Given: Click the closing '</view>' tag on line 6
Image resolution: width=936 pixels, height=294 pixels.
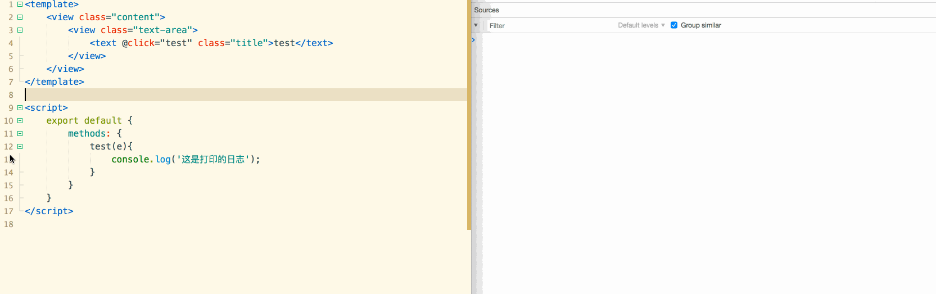Looking at the screenshot, I should point(65,69).
